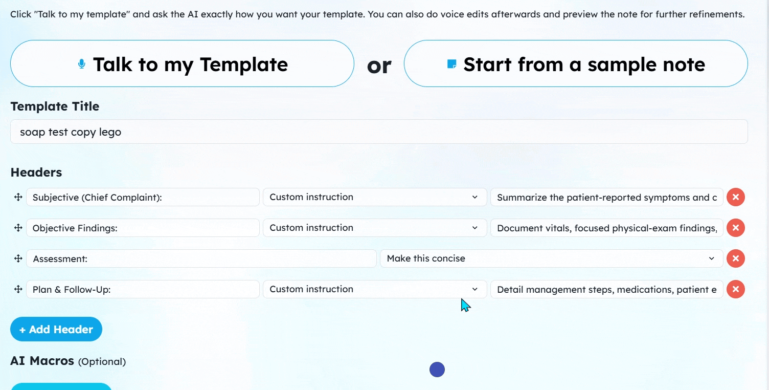Click the Detail management steps instruction field

pos(607,289)
